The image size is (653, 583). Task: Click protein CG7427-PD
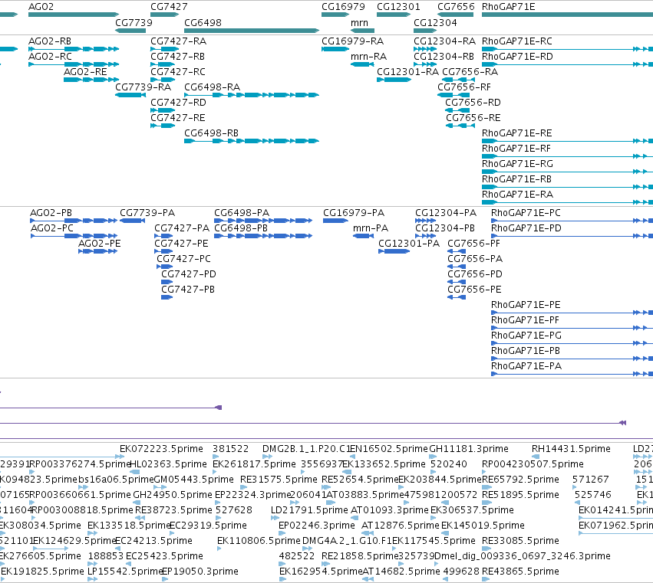coord(189,274)
